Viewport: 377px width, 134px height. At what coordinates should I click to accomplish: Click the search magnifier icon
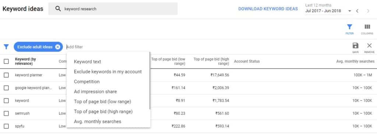(x=58, y=9)
